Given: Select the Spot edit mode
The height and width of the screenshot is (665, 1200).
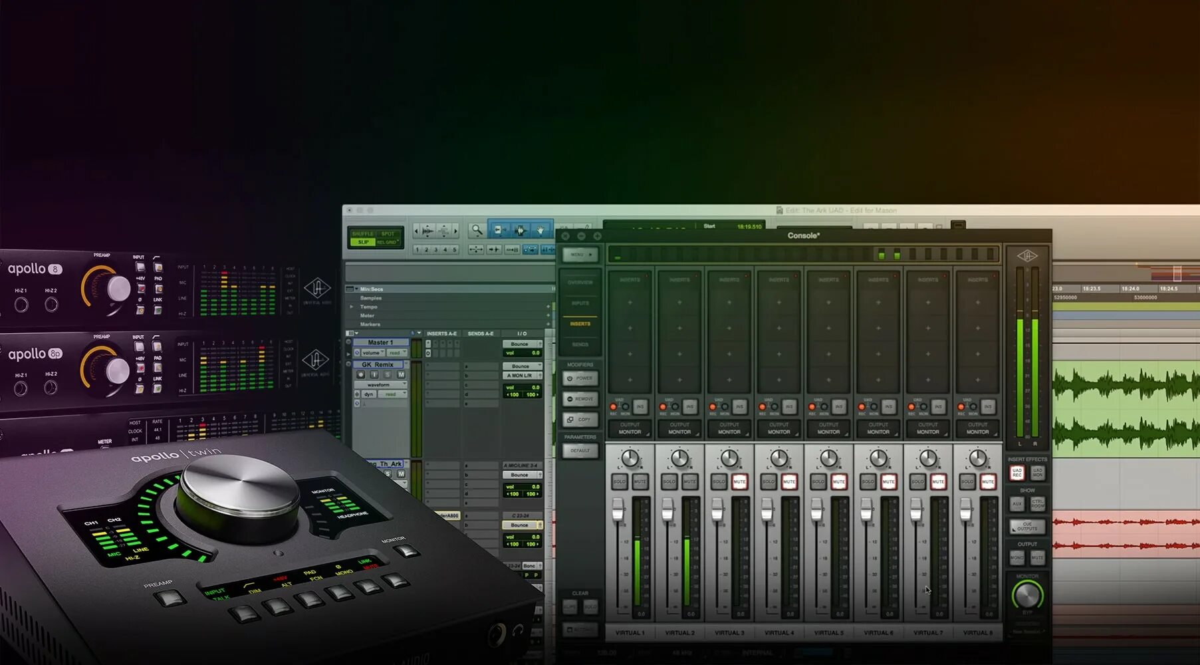Looking at the screenshot, I should pos(388,233).
